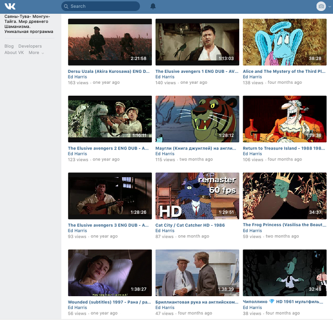Open The Elusive avengers 1 ENG DUB title
Screen dimensions: 333x320
(197, 71)
